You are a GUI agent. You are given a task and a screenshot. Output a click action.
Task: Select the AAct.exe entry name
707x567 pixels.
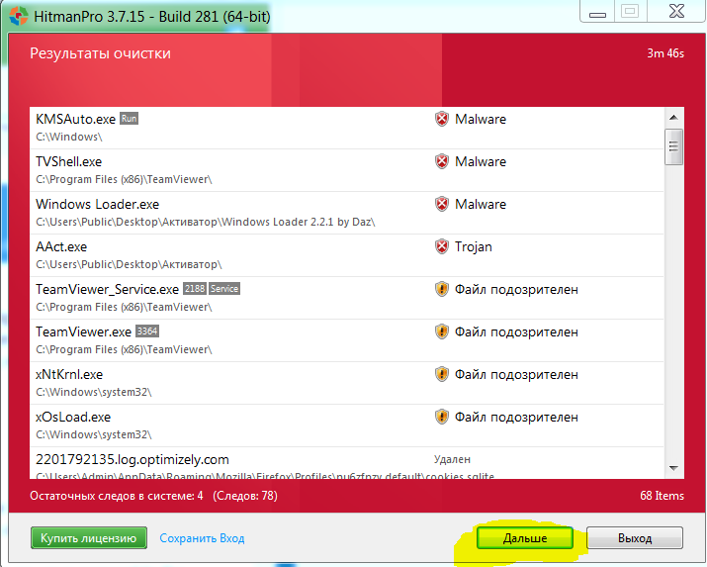pos(61,246)
